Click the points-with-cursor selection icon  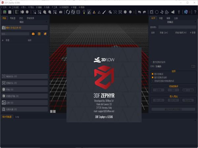[110, 12]
